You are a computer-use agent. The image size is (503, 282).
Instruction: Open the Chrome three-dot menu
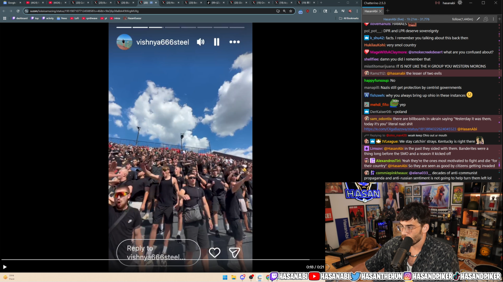[357, 11]
